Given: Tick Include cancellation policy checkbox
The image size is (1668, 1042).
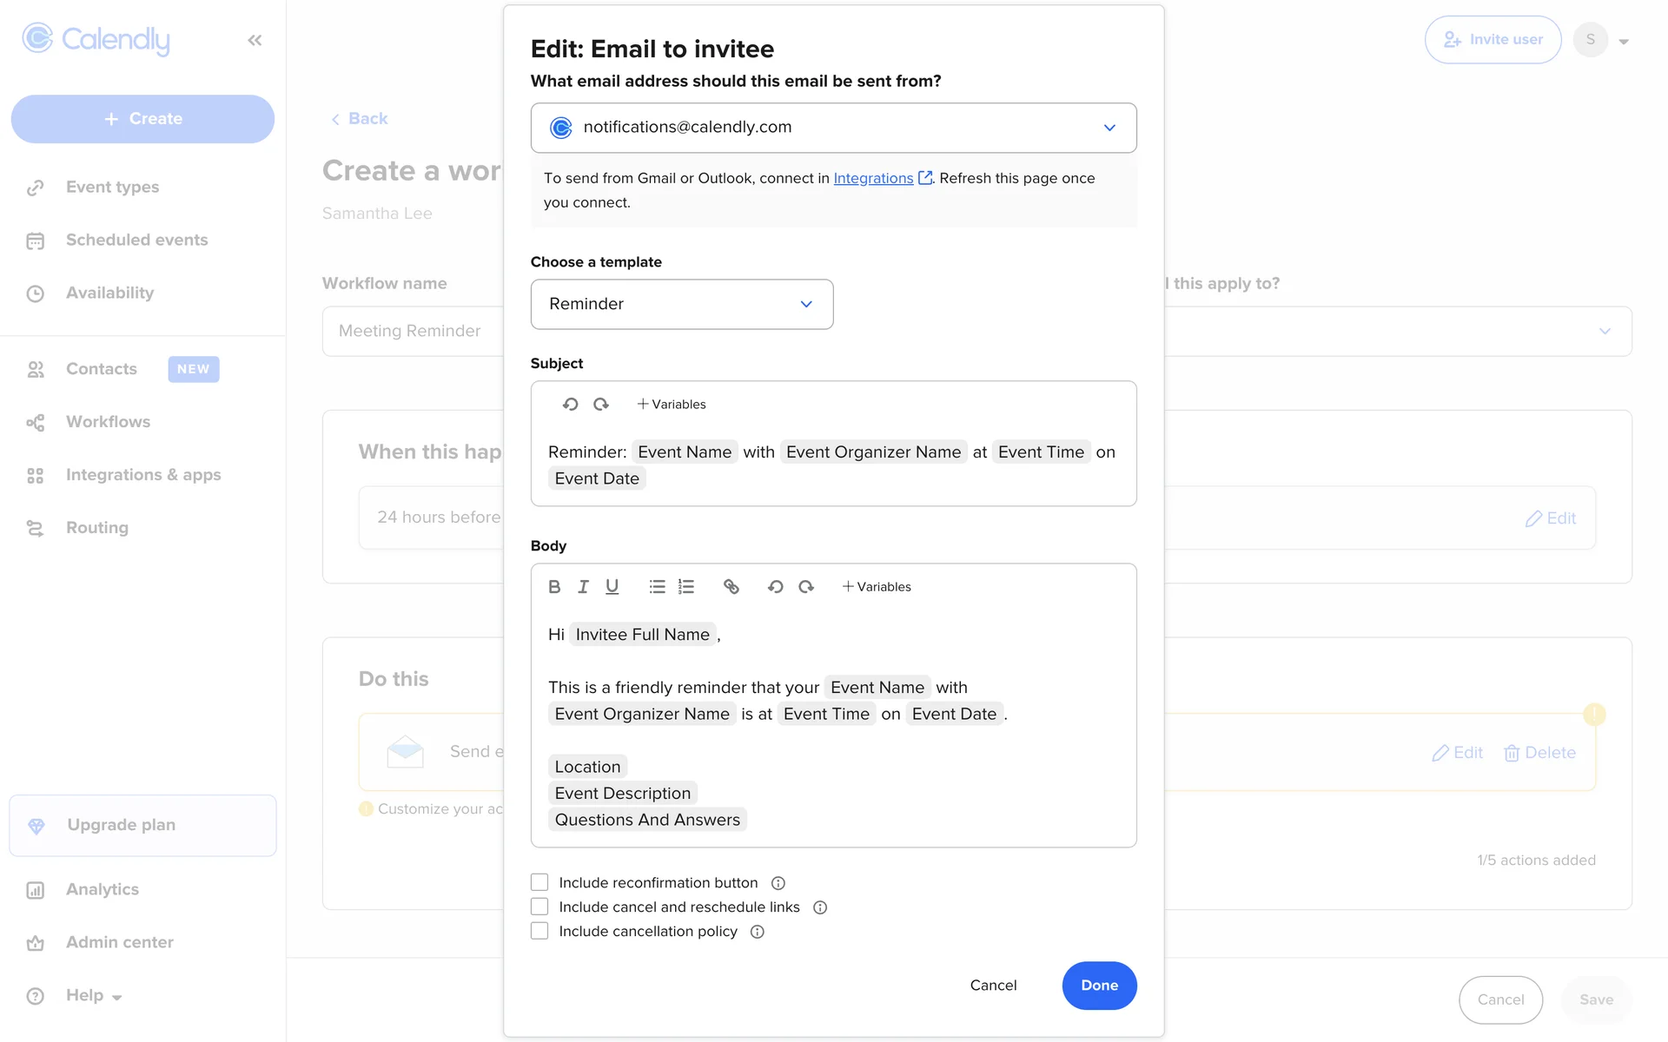Looking at the screenshot, I should point(539,931).
